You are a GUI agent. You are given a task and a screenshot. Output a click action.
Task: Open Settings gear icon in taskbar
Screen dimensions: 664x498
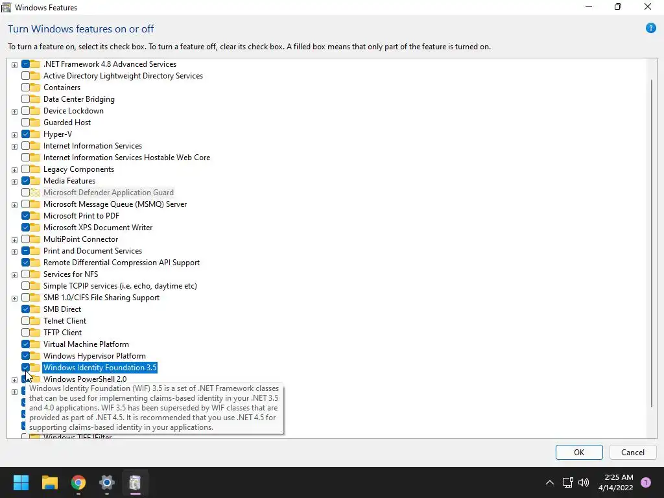pyautogui.click(x=107, y=482)
